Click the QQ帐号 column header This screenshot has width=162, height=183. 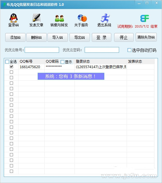[26, 61]
